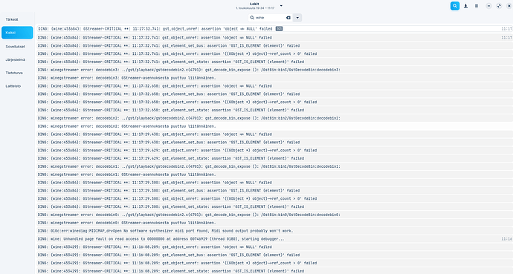Click the magnifier icon inside the search field

[x=252, y=18]
